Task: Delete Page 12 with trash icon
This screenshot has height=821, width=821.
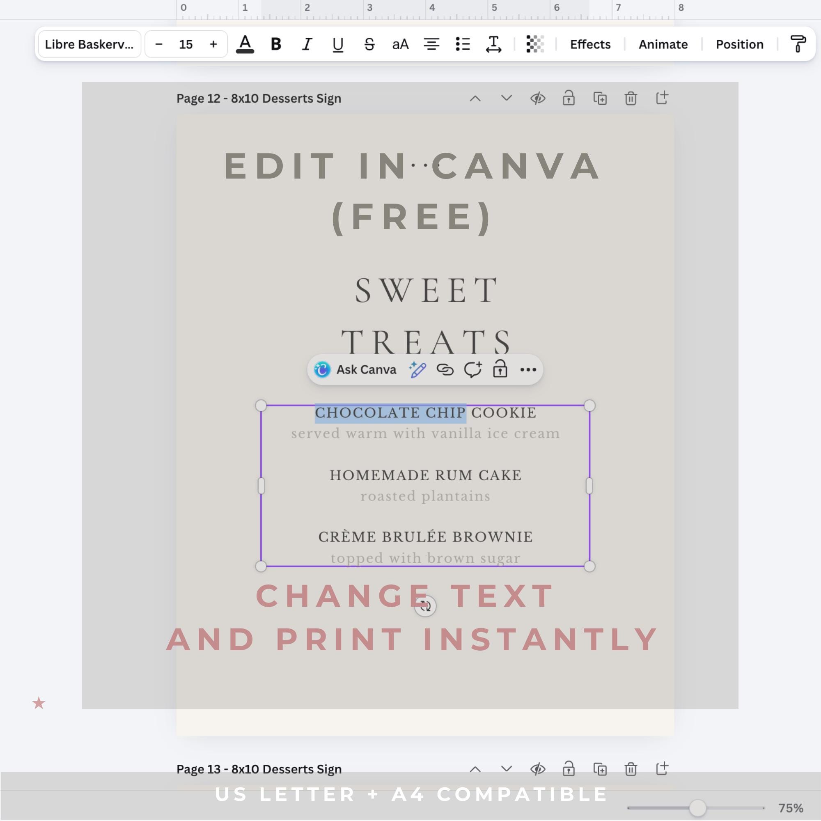Action: tap(631, 99)
